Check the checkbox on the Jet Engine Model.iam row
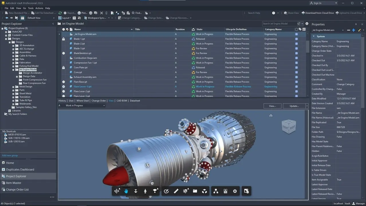 tap(296, 34)
